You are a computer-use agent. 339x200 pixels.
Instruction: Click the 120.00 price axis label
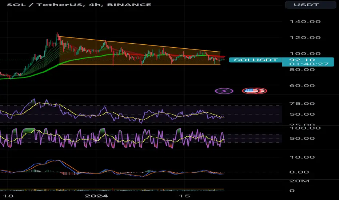click(x=305, y=37)
